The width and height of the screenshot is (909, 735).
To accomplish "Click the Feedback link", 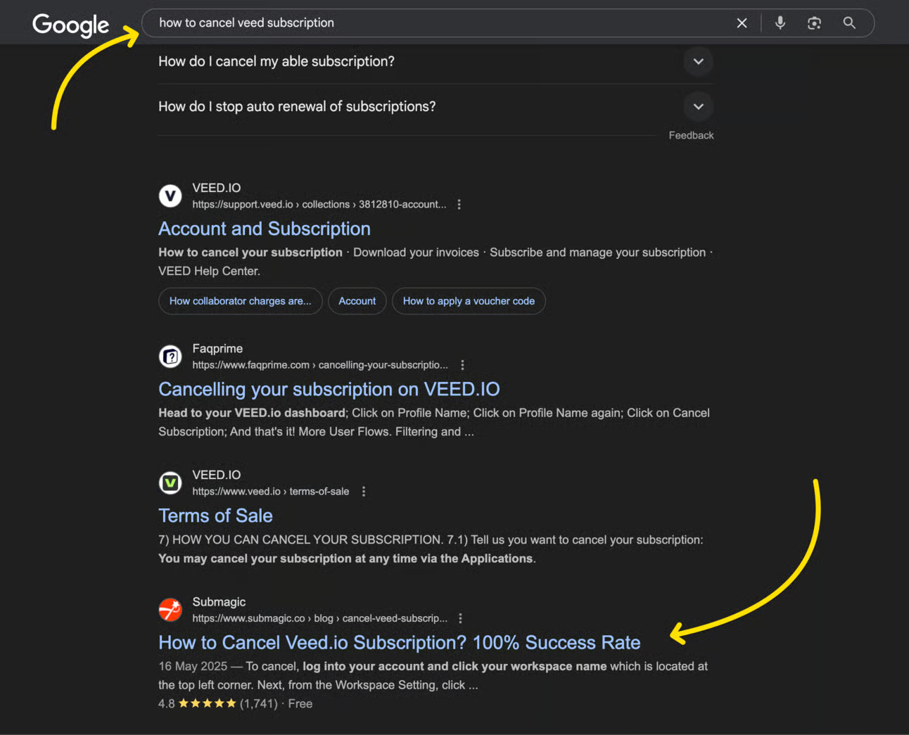I will pyautogui.click(x=691, y=135).
